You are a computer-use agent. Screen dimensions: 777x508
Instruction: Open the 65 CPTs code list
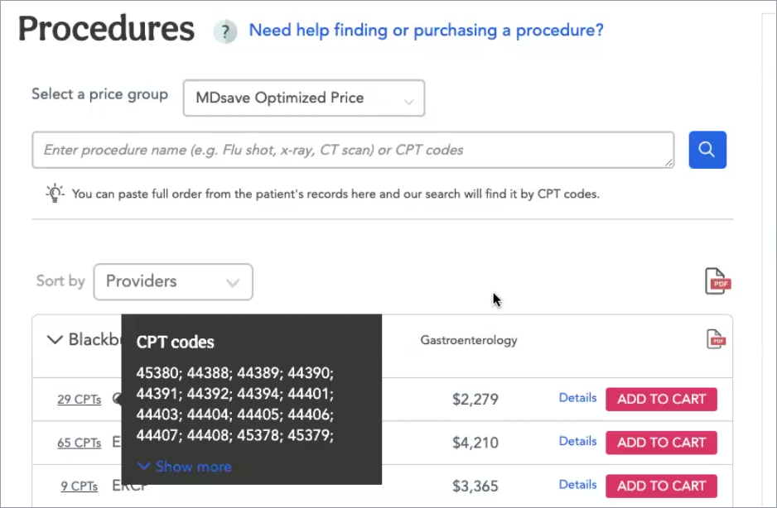tap(80, 443)
